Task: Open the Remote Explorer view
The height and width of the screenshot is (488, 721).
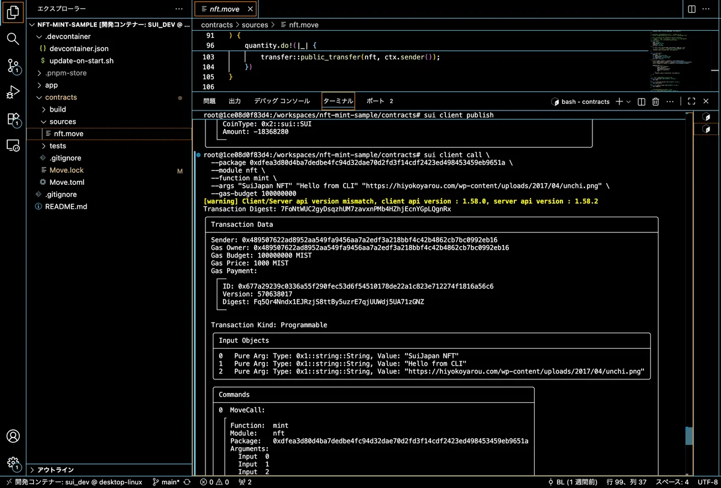Action: (x=13, y=145)
